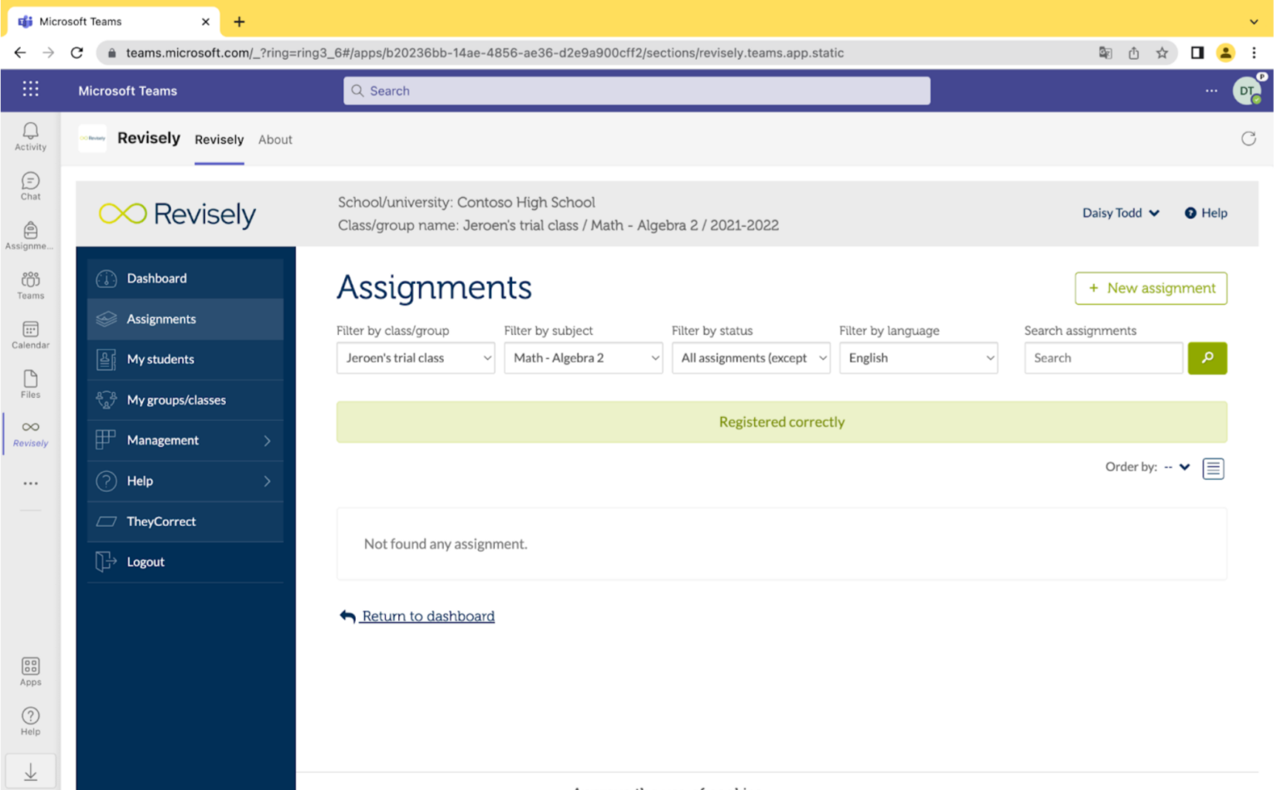Click the waffle grid icon top left
The image size is (1277, 790).
coord(31,89)
